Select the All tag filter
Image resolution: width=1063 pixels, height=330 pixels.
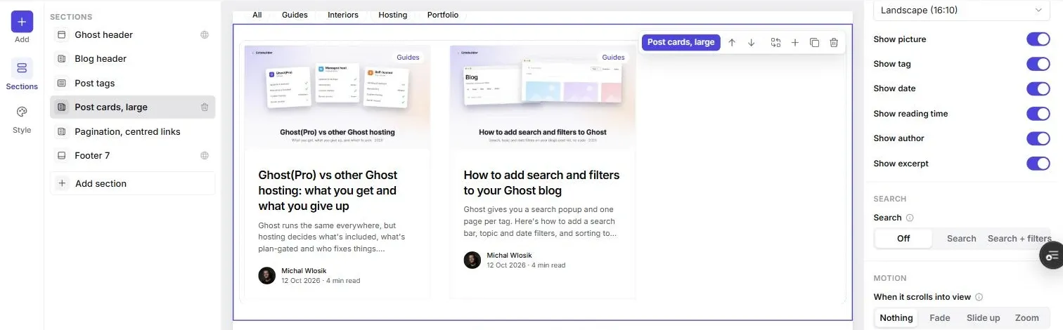[257, 15]
